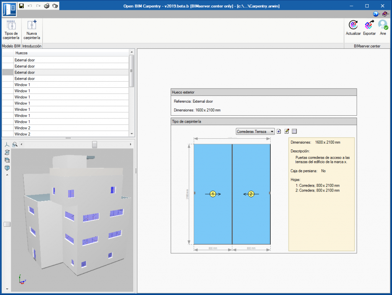Click the help book icon at top right
This screenshot has height=295, width=392.
(x=385, y=14)
